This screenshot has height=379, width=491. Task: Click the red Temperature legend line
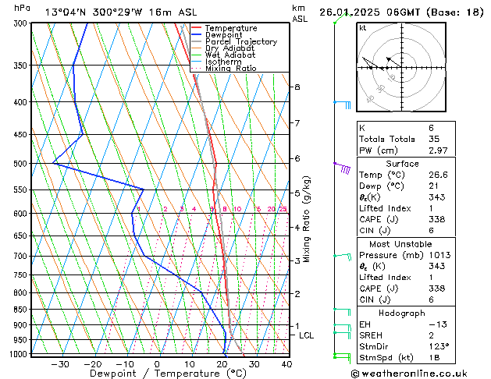pos(196,28)
